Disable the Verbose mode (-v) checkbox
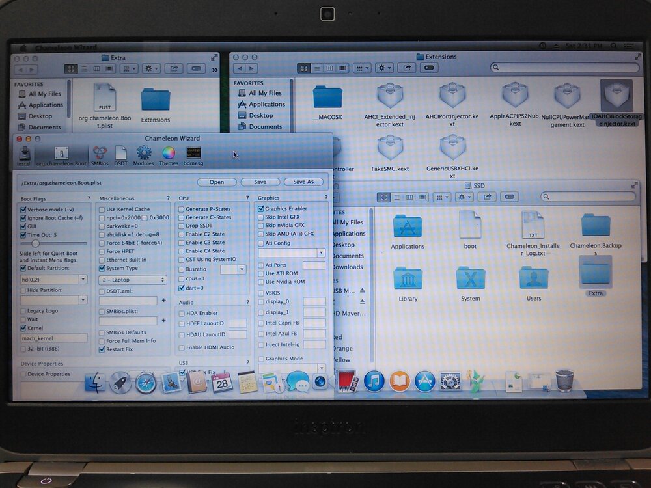The image size is (651, 488). coord(23,210)
